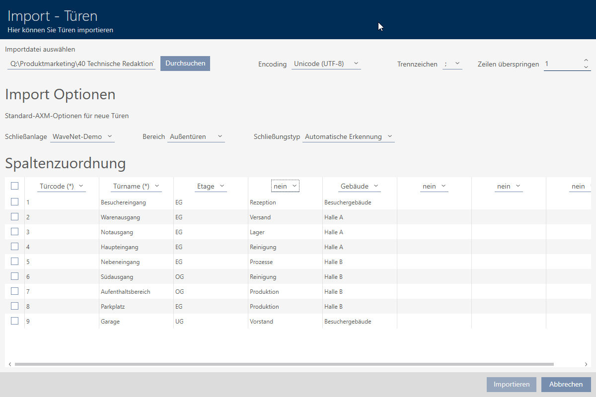Open the Bereich Außentüren dropdown

coord(196,136)
